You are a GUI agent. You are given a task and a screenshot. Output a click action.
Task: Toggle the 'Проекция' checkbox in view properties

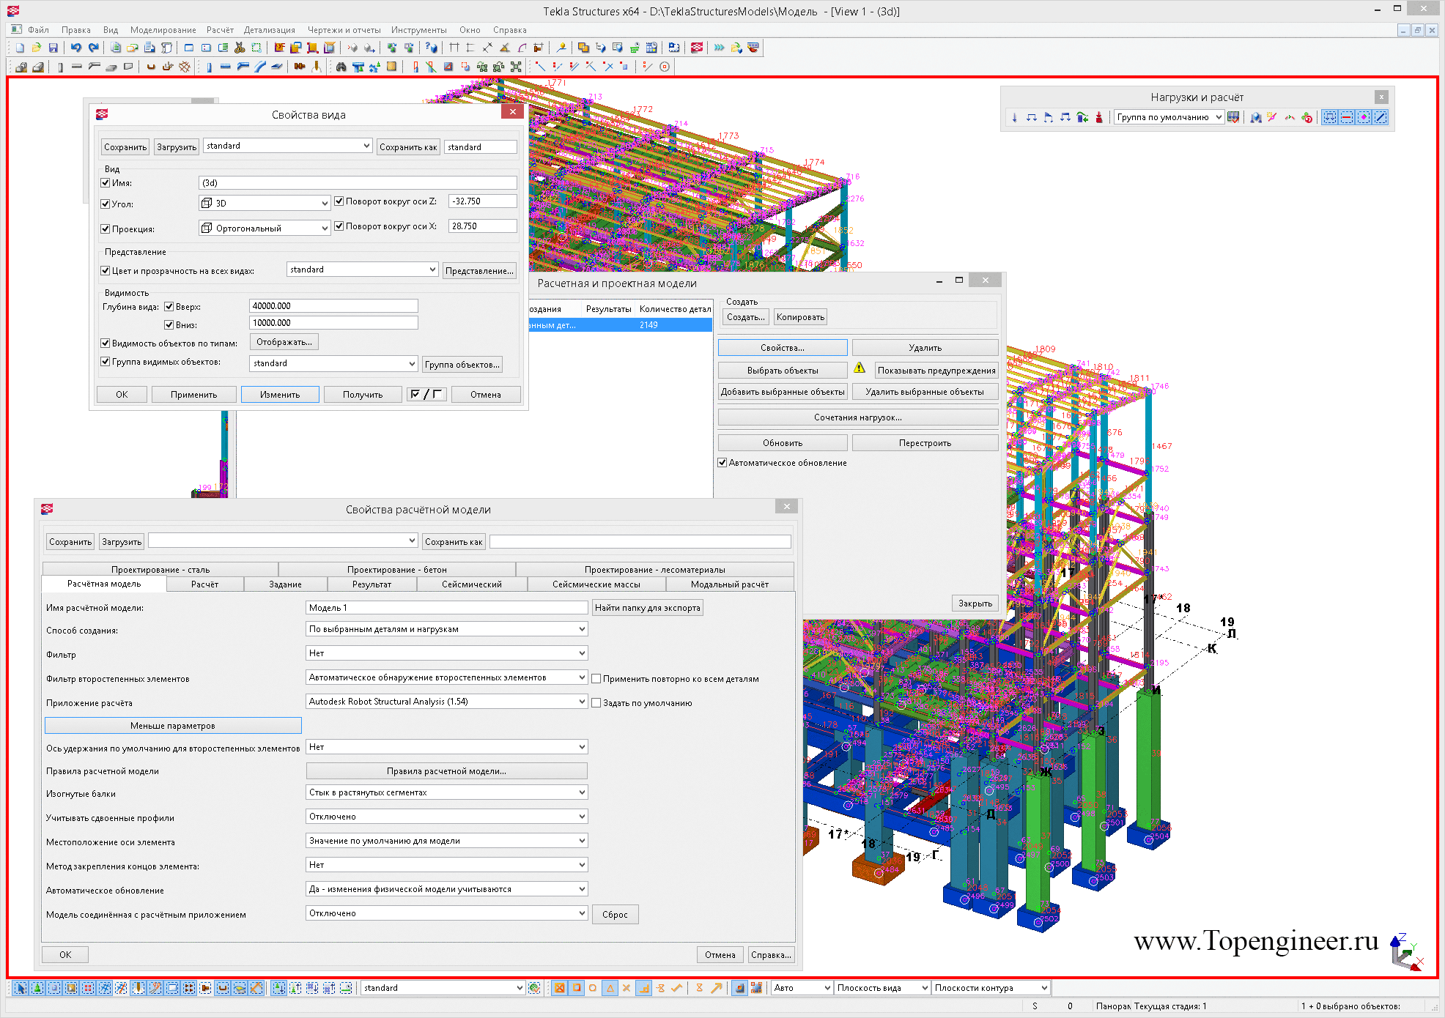(x=106, y=229)
